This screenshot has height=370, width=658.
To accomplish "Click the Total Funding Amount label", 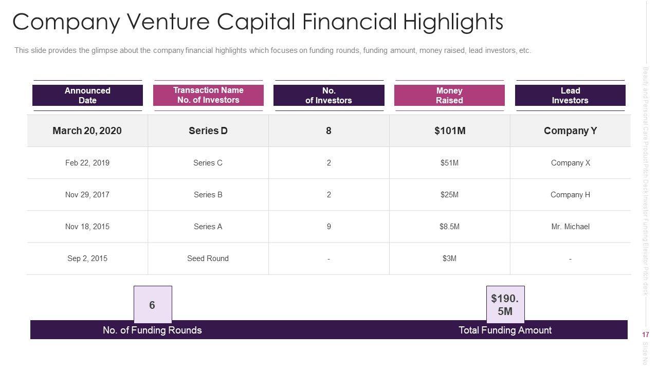I will tap(505, 330).
